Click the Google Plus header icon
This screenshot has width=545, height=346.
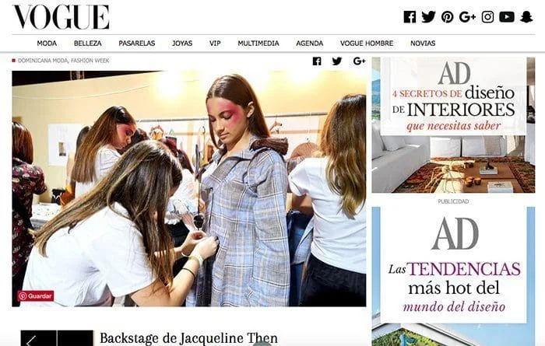[x=467, y=16]
